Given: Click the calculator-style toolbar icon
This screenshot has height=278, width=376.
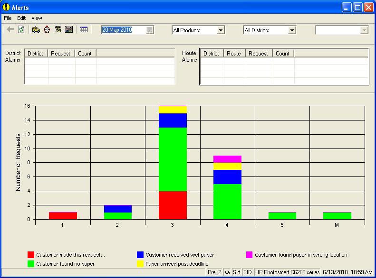Looking at the screenshot, I should tap(69, 29).
